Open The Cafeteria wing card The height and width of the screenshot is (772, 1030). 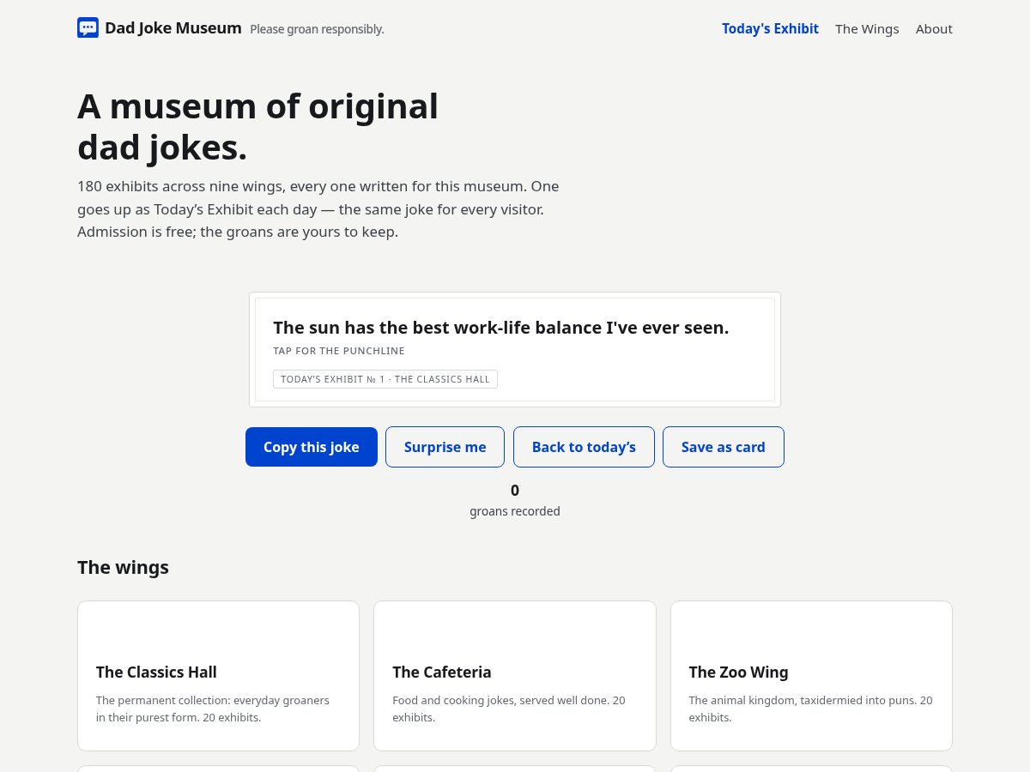[x=515, y=676]
